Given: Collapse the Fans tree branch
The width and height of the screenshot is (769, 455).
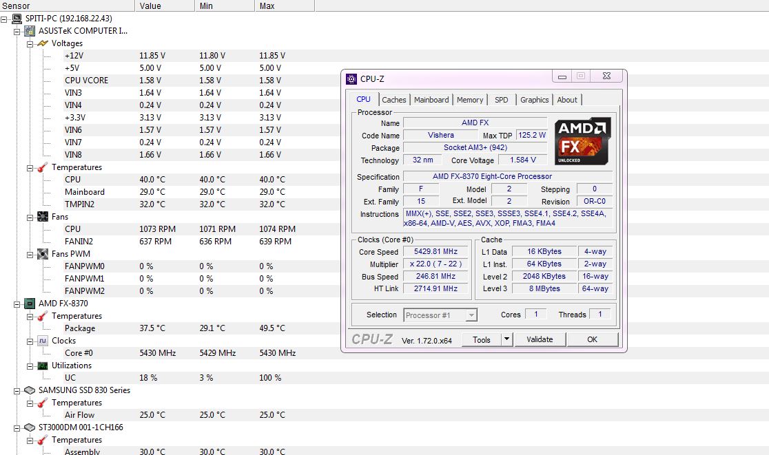Looking at the screenshot, I should tap(30, 217).
